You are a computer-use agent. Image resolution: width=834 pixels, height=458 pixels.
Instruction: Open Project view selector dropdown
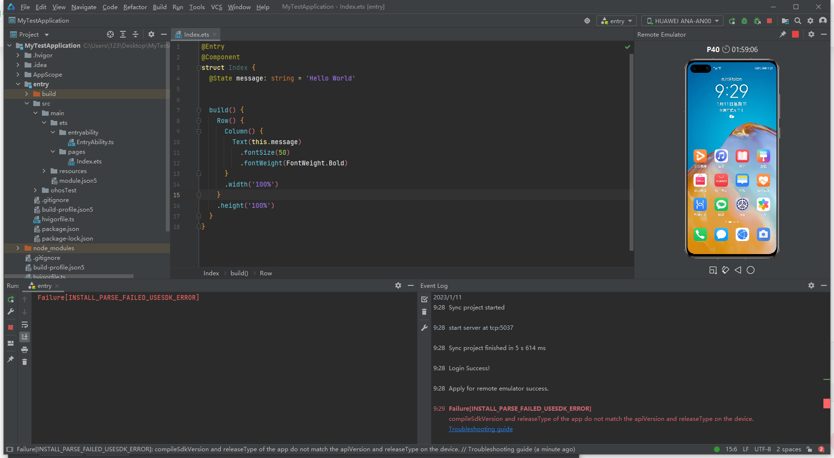[30, 34]
